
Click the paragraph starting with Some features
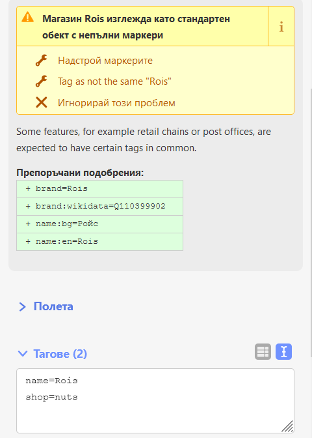click(x=144, y=139)
